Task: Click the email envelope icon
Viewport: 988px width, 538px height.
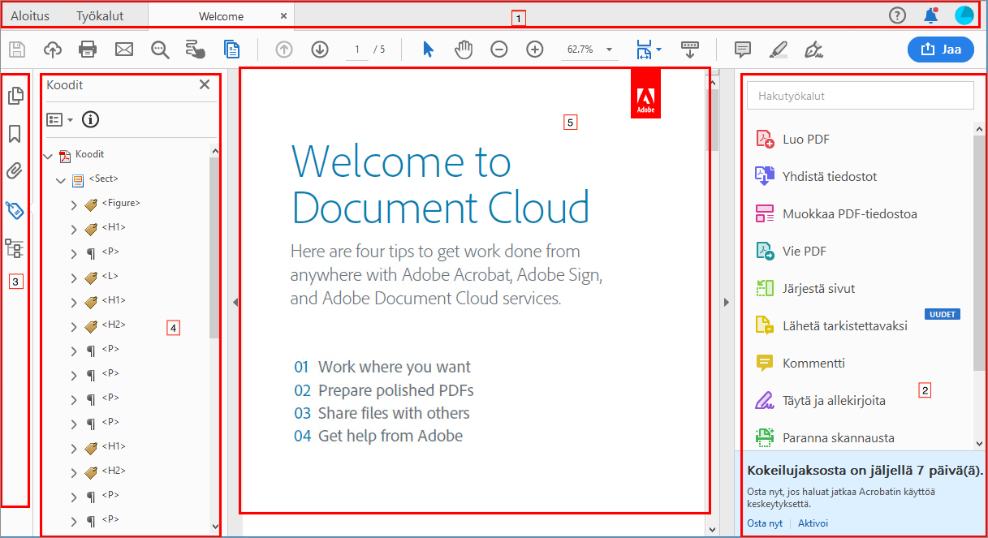Action: pyautogui.click(x=123, y=49)
